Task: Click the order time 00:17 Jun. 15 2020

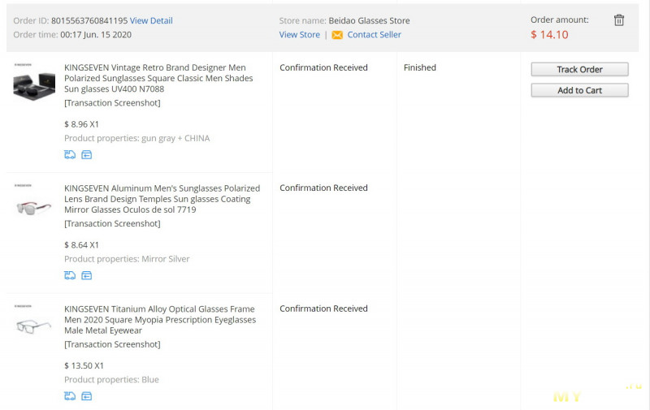Action: [x=96, y=35]
